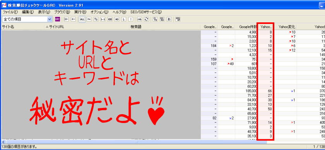Click status bar text 138個の項目があります

19,147
